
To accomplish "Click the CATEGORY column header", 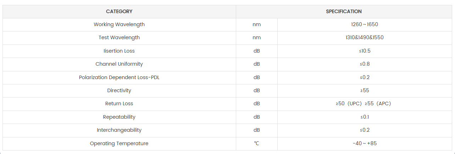I will (x=119, y=11).
